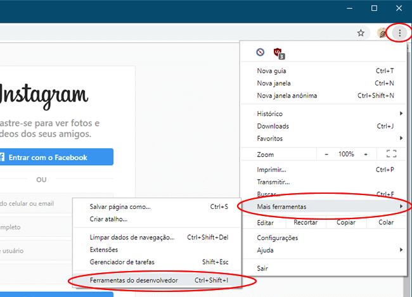Open Limpar dados de navegação...

coord(157,237)
